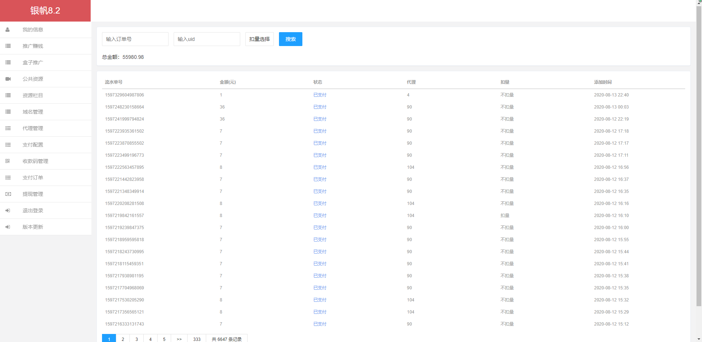This screenshot has height=342, width=702.
Task: Go to page 2 of results
Action: (123, 339)
